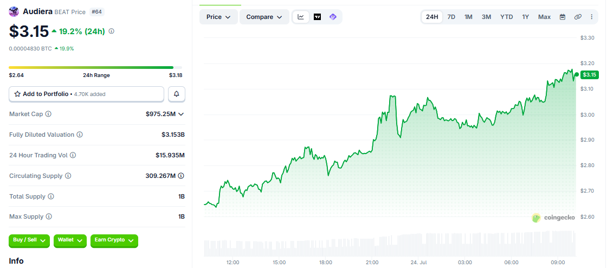Screen dimensions: 607x268
Task: Click the Circulating Supply info icon
Action: point(68,175)
